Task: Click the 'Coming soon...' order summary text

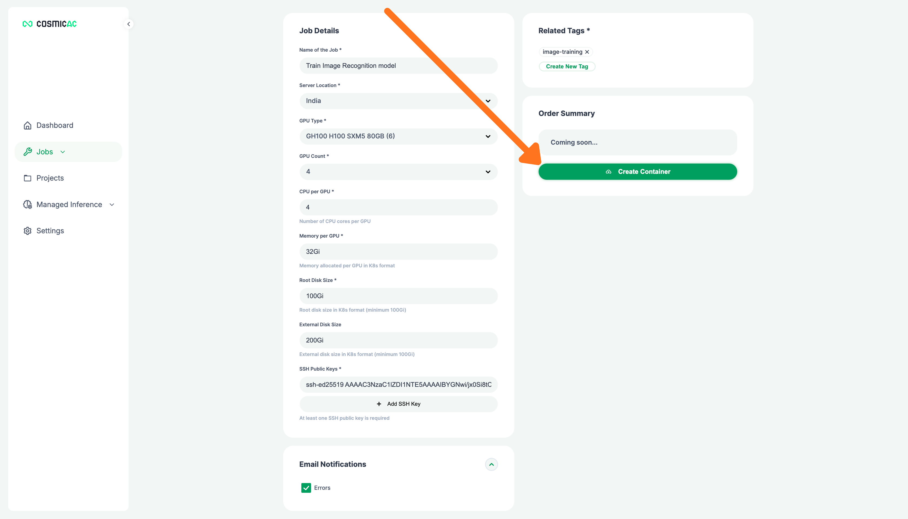Action: click(x=574, y=142)
